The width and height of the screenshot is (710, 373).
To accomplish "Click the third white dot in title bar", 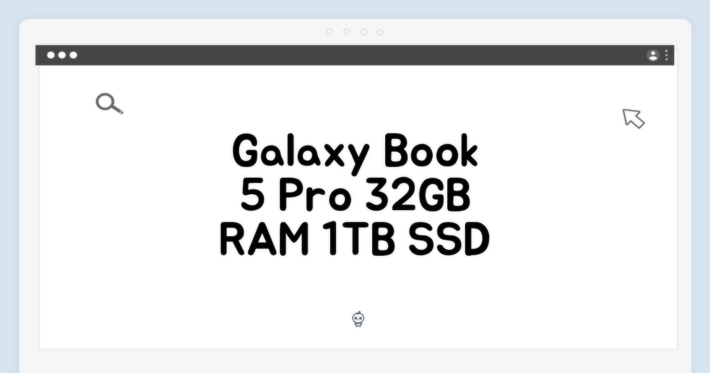I will (73, 55).
